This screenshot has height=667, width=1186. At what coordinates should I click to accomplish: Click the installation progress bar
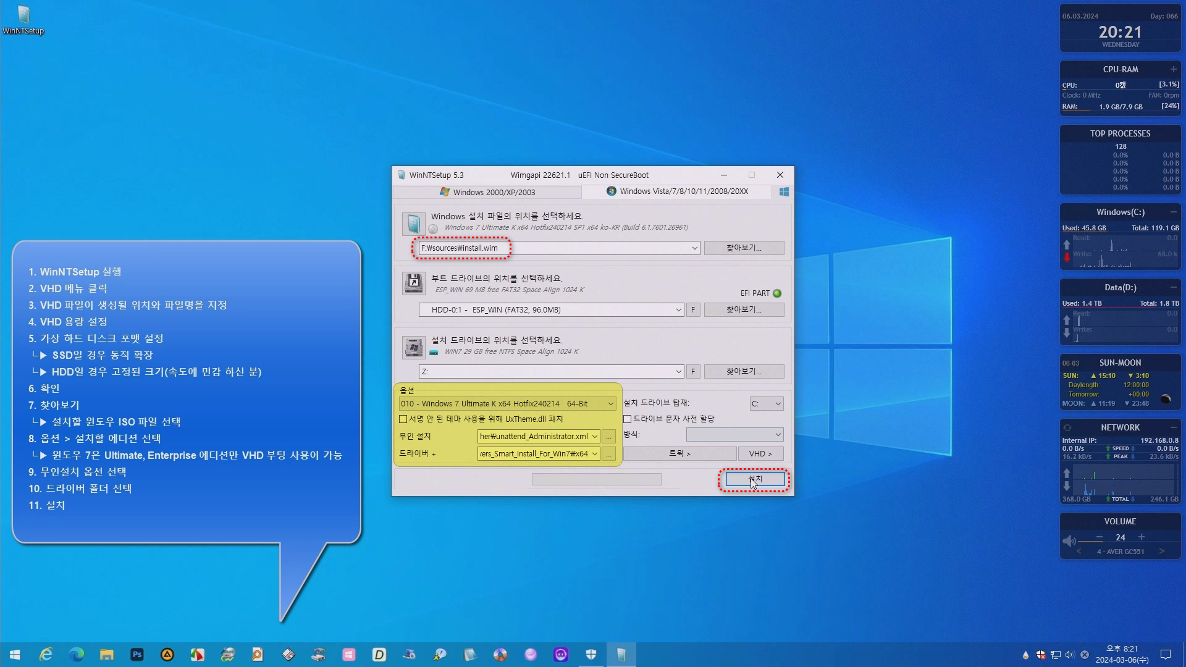pyautogui.click(x=596, y=479)
